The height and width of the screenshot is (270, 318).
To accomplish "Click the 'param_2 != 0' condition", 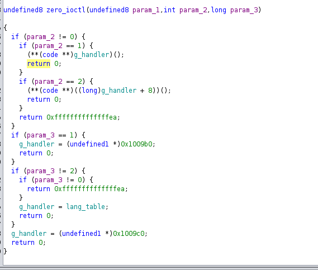I will (50, 37).
